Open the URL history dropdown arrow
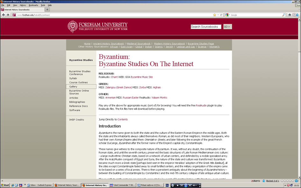 coord(218,15)
